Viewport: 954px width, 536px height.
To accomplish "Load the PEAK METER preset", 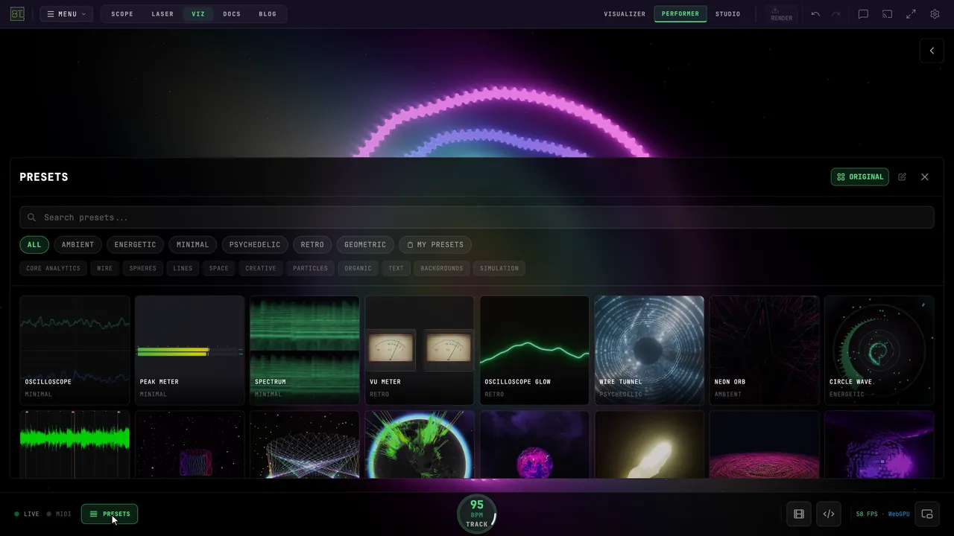I will [x=190, y=350].
